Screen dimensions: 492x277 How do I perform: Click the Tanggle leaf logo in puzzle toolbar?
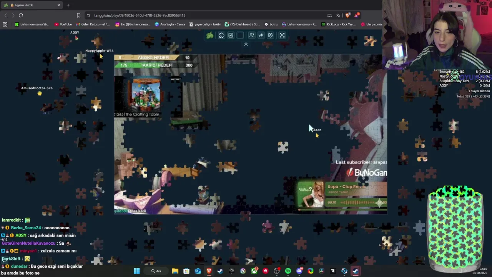pyautogui.click(x=210, y=35)
